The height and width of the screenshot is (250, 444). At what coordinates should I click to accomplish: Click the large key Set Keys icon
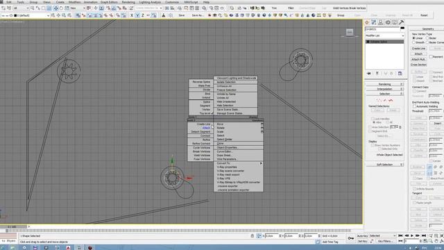tap(350, 238)
